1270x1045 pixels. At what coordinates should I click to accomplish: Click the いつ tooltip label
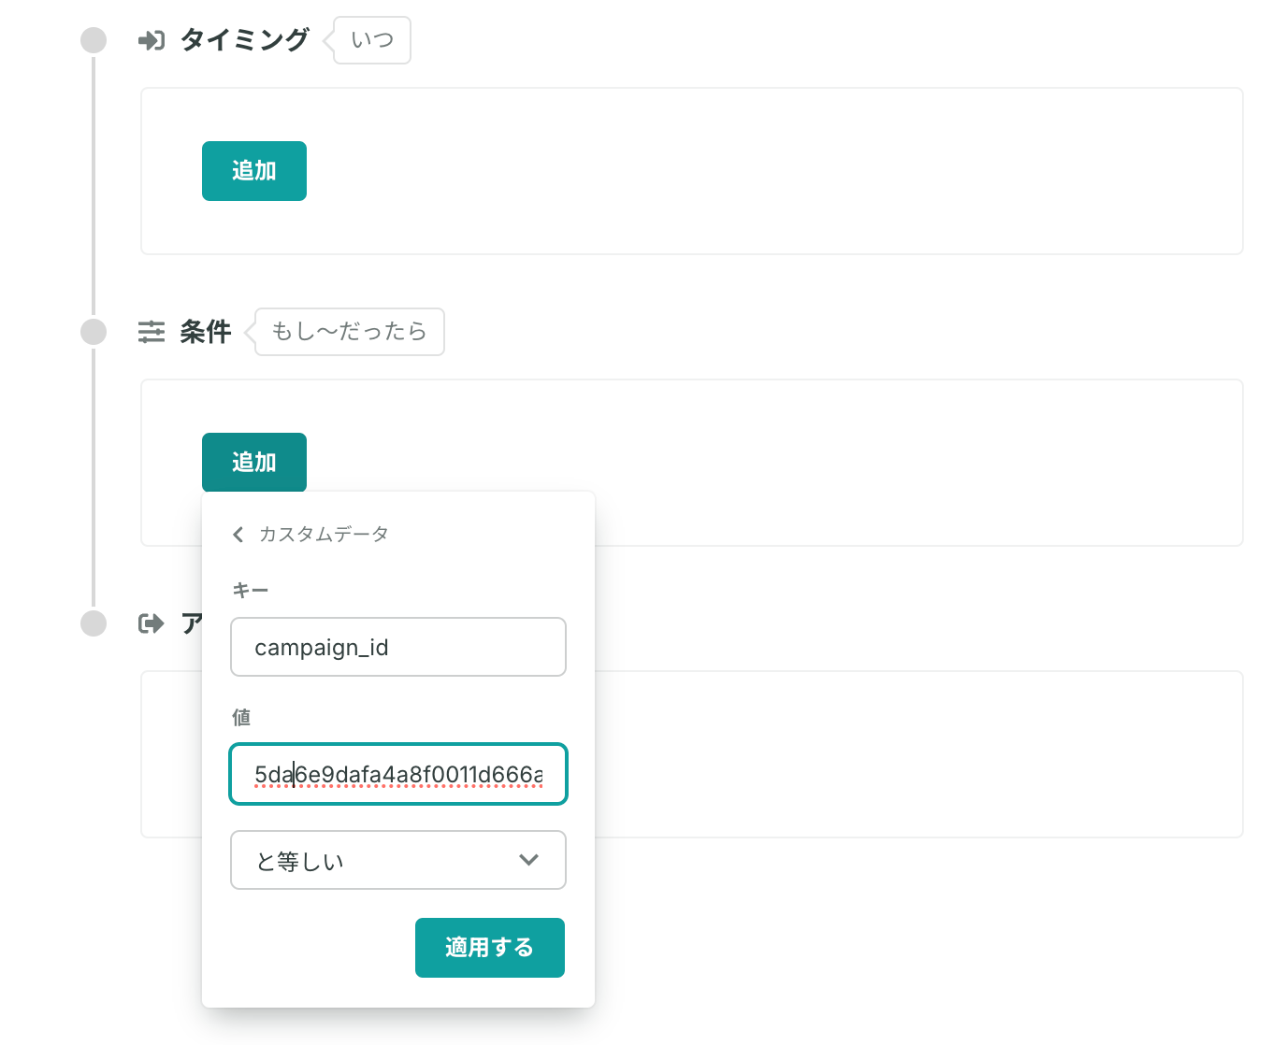[x=372, y=40]
